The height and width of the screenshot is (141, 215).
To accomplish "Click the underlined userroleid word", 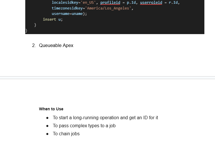I will (x=151, y=3).
